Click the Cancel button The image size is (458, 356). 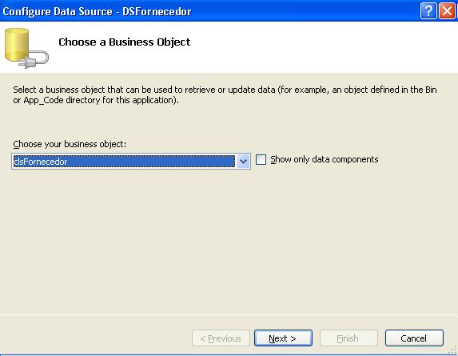tap(414, 338)
